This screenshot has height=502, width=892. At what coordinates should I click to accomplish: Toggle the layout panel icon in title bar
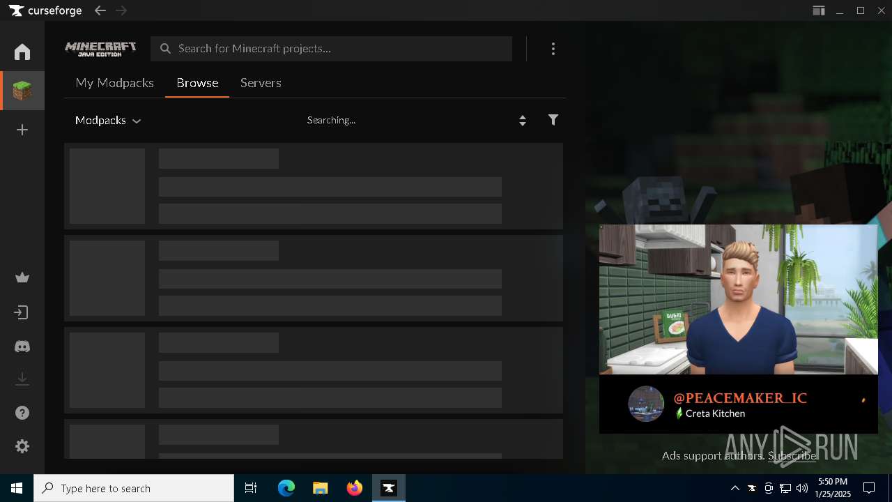pyautogui.click(x=819, y=10)
